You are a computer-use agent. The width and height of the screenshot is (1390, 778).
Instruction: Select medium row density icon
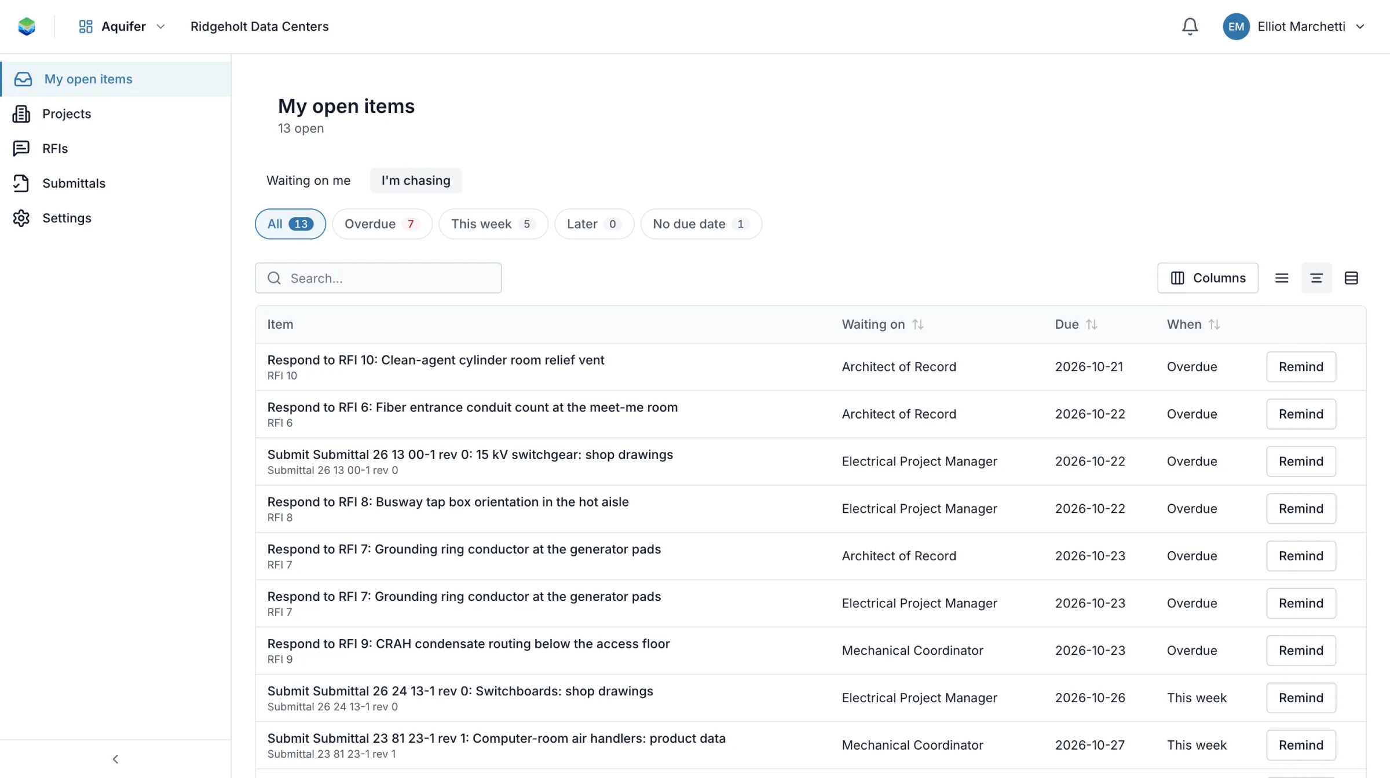[x=1316, y=278]
